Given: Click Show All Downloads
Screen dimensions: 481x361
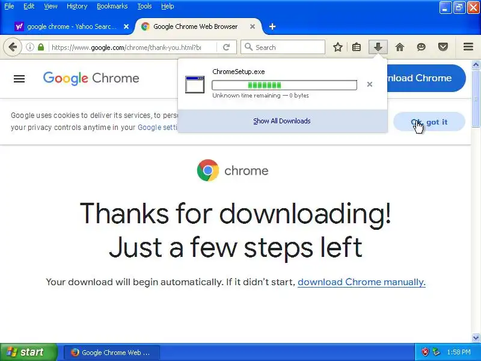Looking at the screenshot, I should coord(282,121).
